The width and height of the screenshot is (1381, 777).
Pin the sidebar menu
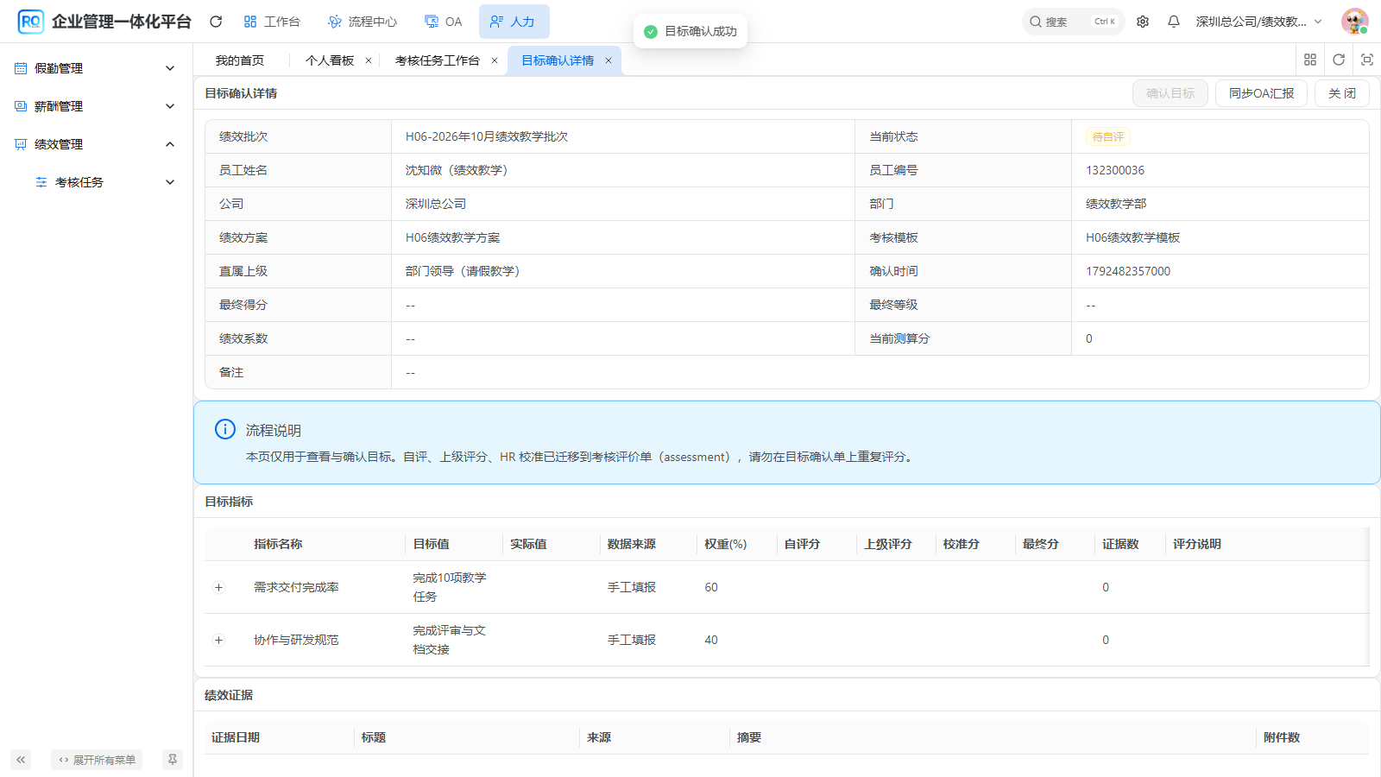(173, 760)
